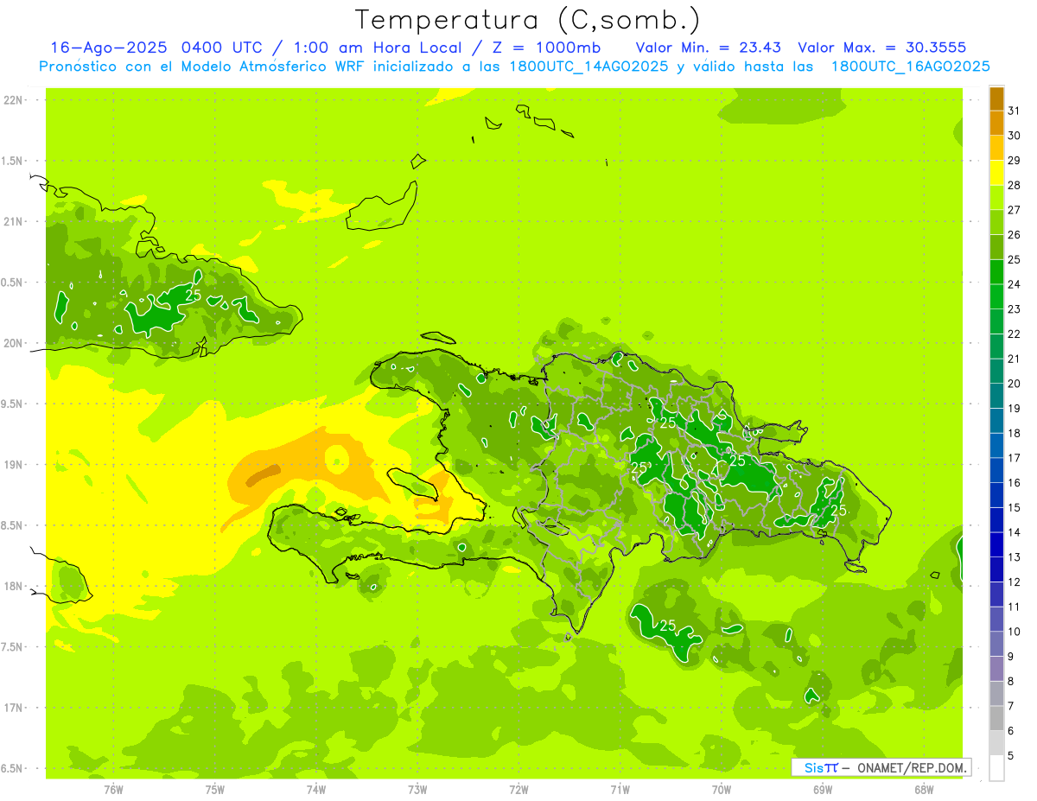Viewport: 1037px width, 801px height.
Task: Click the "74W" longitude axis label
Action: (x=315, y=790)
